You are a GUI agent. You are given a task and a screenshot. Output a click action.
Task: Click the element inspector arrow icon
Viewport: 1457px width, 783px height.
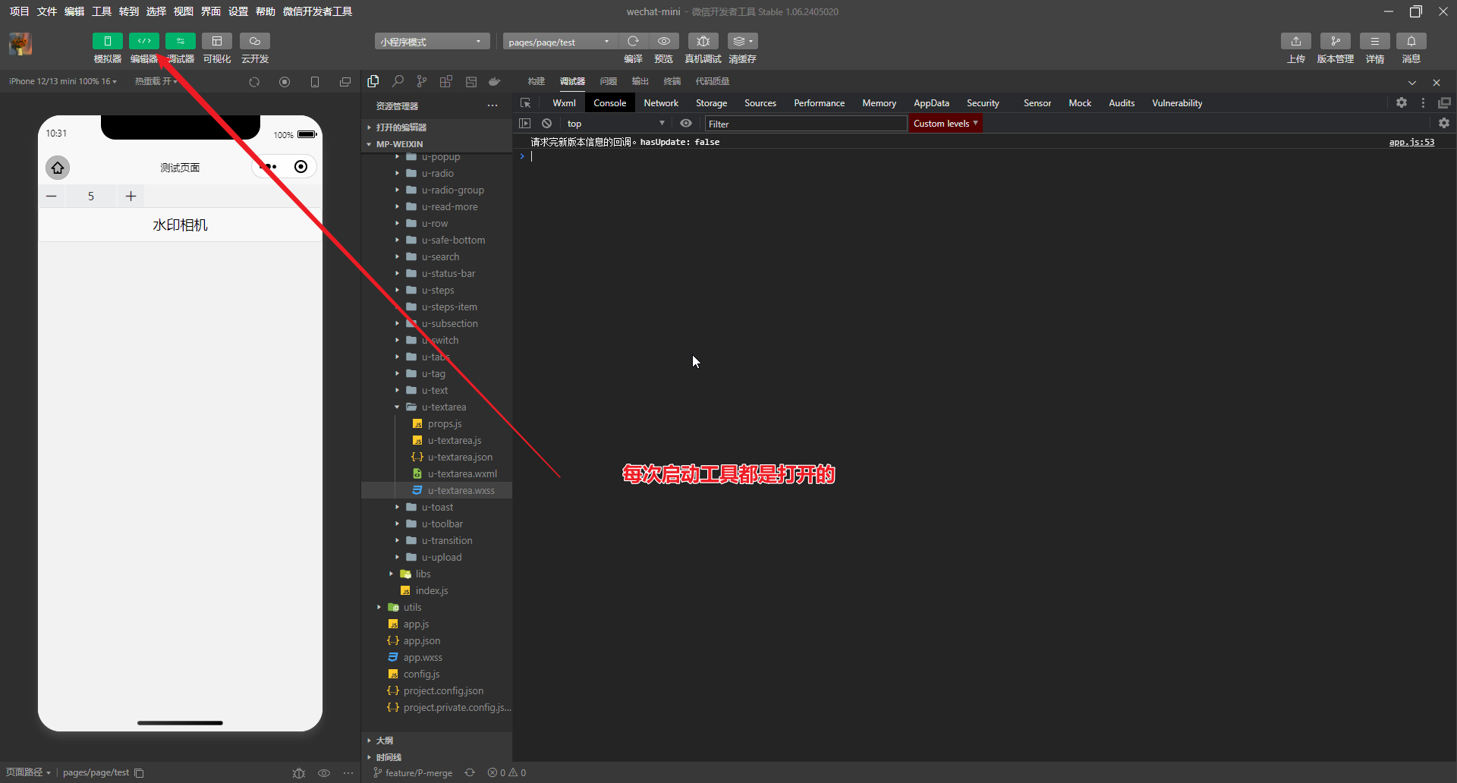coord(525,103)
